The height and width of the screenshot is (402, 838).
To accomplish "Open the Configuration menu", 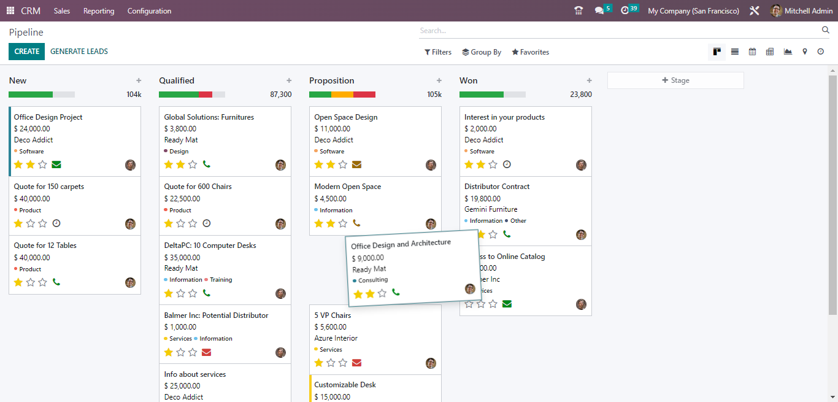I will tap(149, 11).
